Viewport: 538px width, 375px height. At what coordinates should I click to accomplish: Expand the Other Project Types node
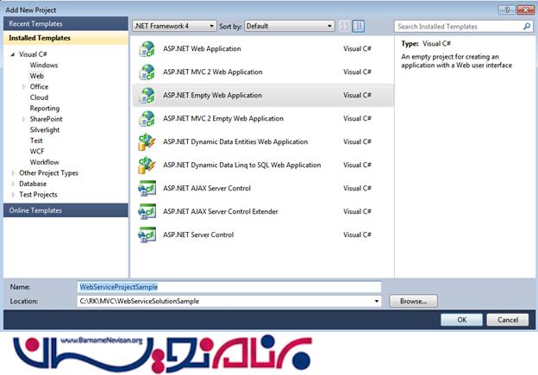pyautogui.click(x=13, y=173)
